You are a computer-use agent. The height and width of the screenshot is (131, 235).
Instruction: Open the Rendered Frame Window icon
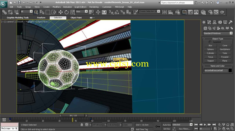(x=216, y=12)
